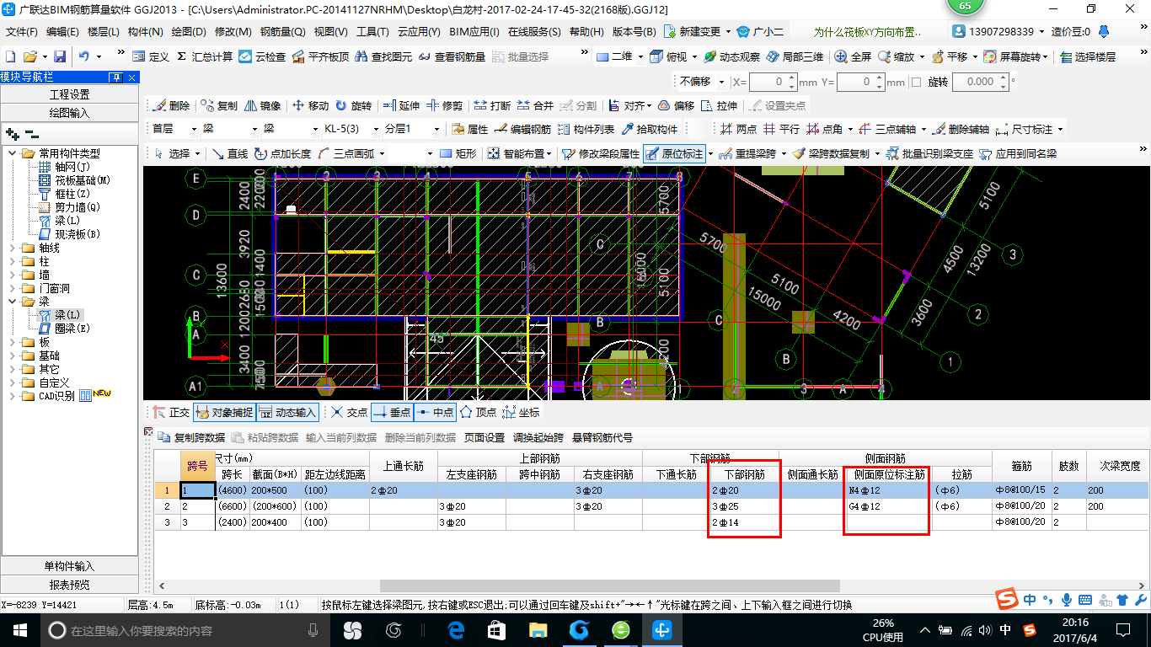Click the 工程设置 panel button

point(69,94)
